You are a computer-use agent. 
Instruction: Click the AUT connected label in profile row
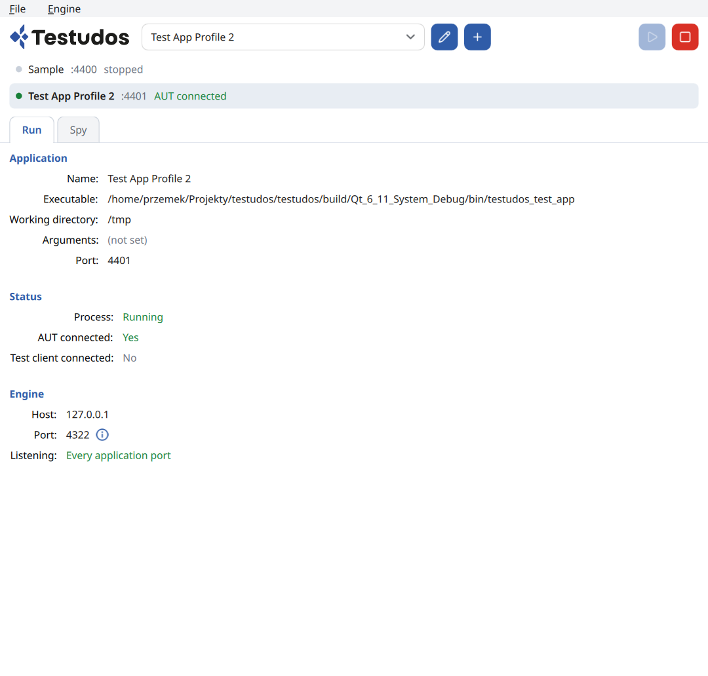(190, 96)
